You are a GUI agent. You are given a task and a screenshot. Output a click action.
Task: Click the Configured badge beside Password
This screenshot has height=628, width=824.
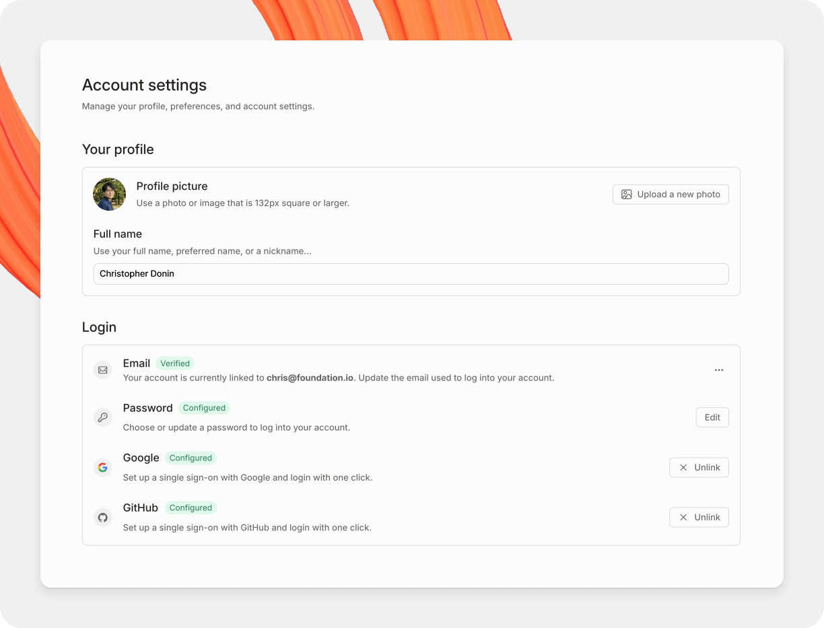pos(204,408)
